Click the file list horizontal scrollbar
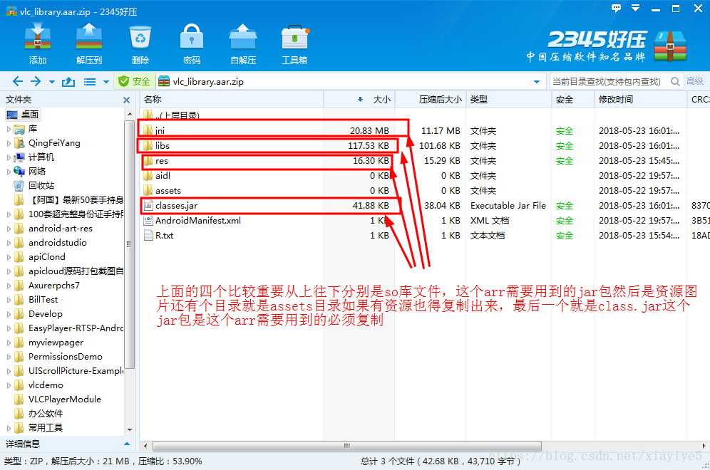Viewport: 710px width, 470px height. tap(347, 446)
